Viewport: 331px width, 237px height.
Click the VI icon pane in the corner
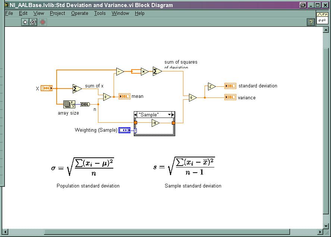point(322,18)
